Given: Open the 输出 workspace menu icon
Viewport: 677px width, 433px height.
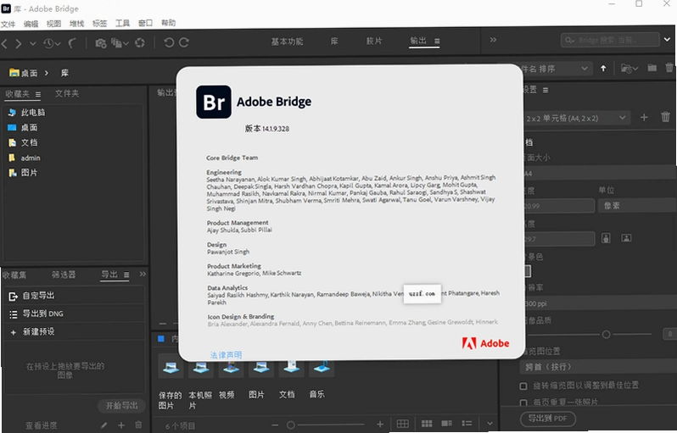Looking at the screenshot, I should (x=437, y=41).
